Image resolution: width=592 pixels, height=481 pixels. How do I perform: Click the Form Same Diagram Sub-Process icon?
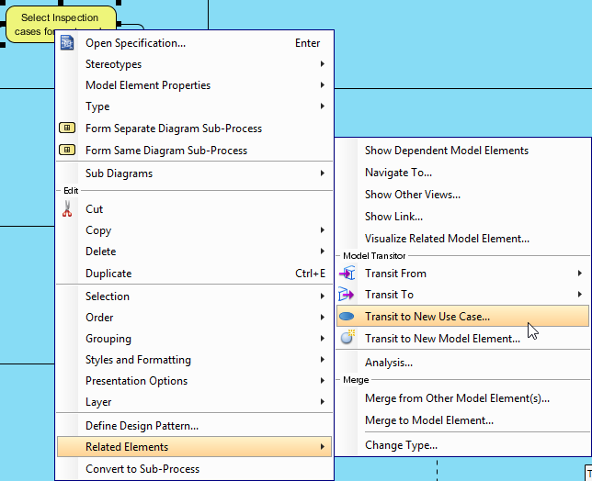67,150
